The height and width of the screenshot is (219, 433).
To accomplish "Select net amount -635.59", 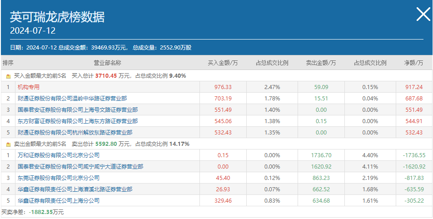I will (414, 189).
